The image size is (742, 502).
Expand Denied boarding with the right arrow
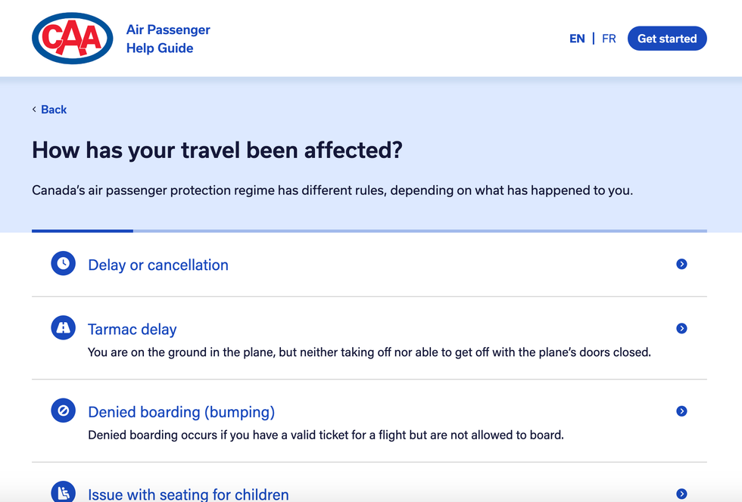click(x=681, y=411)
